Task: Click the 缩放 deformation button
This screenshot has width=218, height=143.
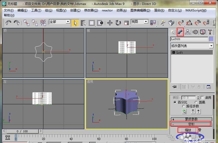Action: (x=188, y=130)
